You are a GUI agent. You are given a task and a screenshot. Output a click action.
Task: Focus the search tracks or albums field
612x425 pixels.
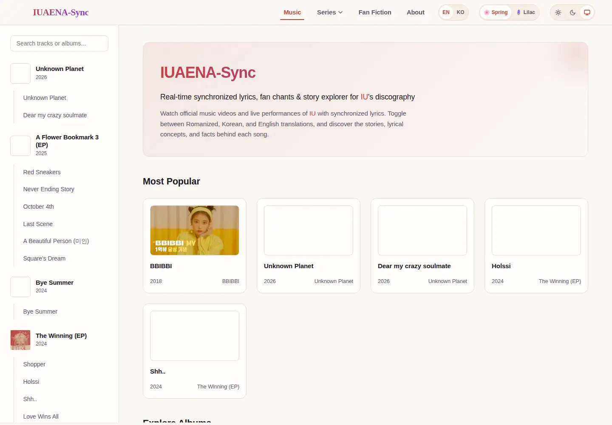[59, 43]
